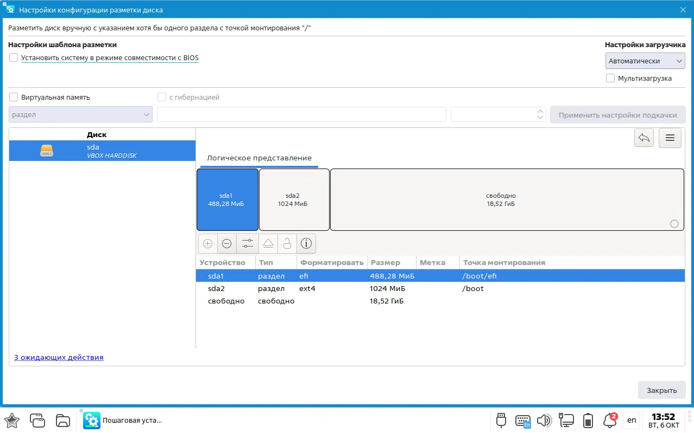Click the swap size spinner arrows
Viewport: 694px width, 433px height.
click(x=540, y=114)
